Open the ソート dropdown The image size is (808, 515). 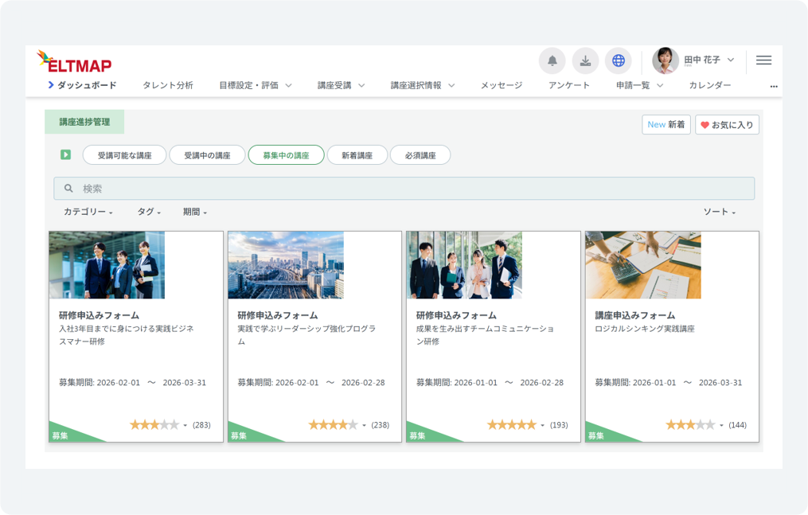tap(719, 212)
